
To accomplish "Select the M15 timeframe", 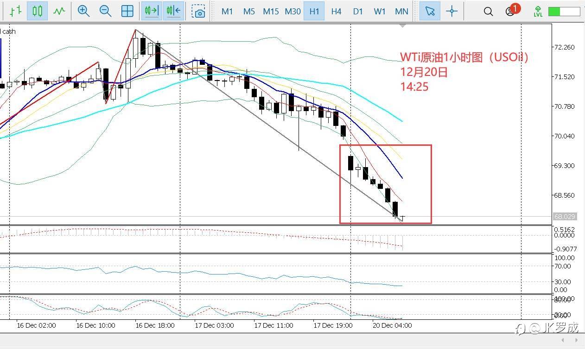I will 271,11.
